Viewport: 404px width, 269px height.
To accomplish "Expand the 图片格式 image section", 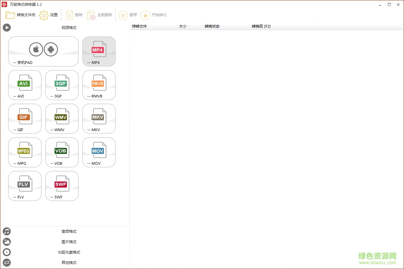I will [x=69, y=242].
